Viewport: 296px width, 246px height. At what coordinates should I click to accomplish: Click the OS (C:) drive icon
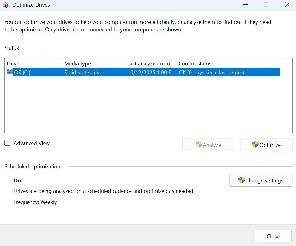coord(10,72)
